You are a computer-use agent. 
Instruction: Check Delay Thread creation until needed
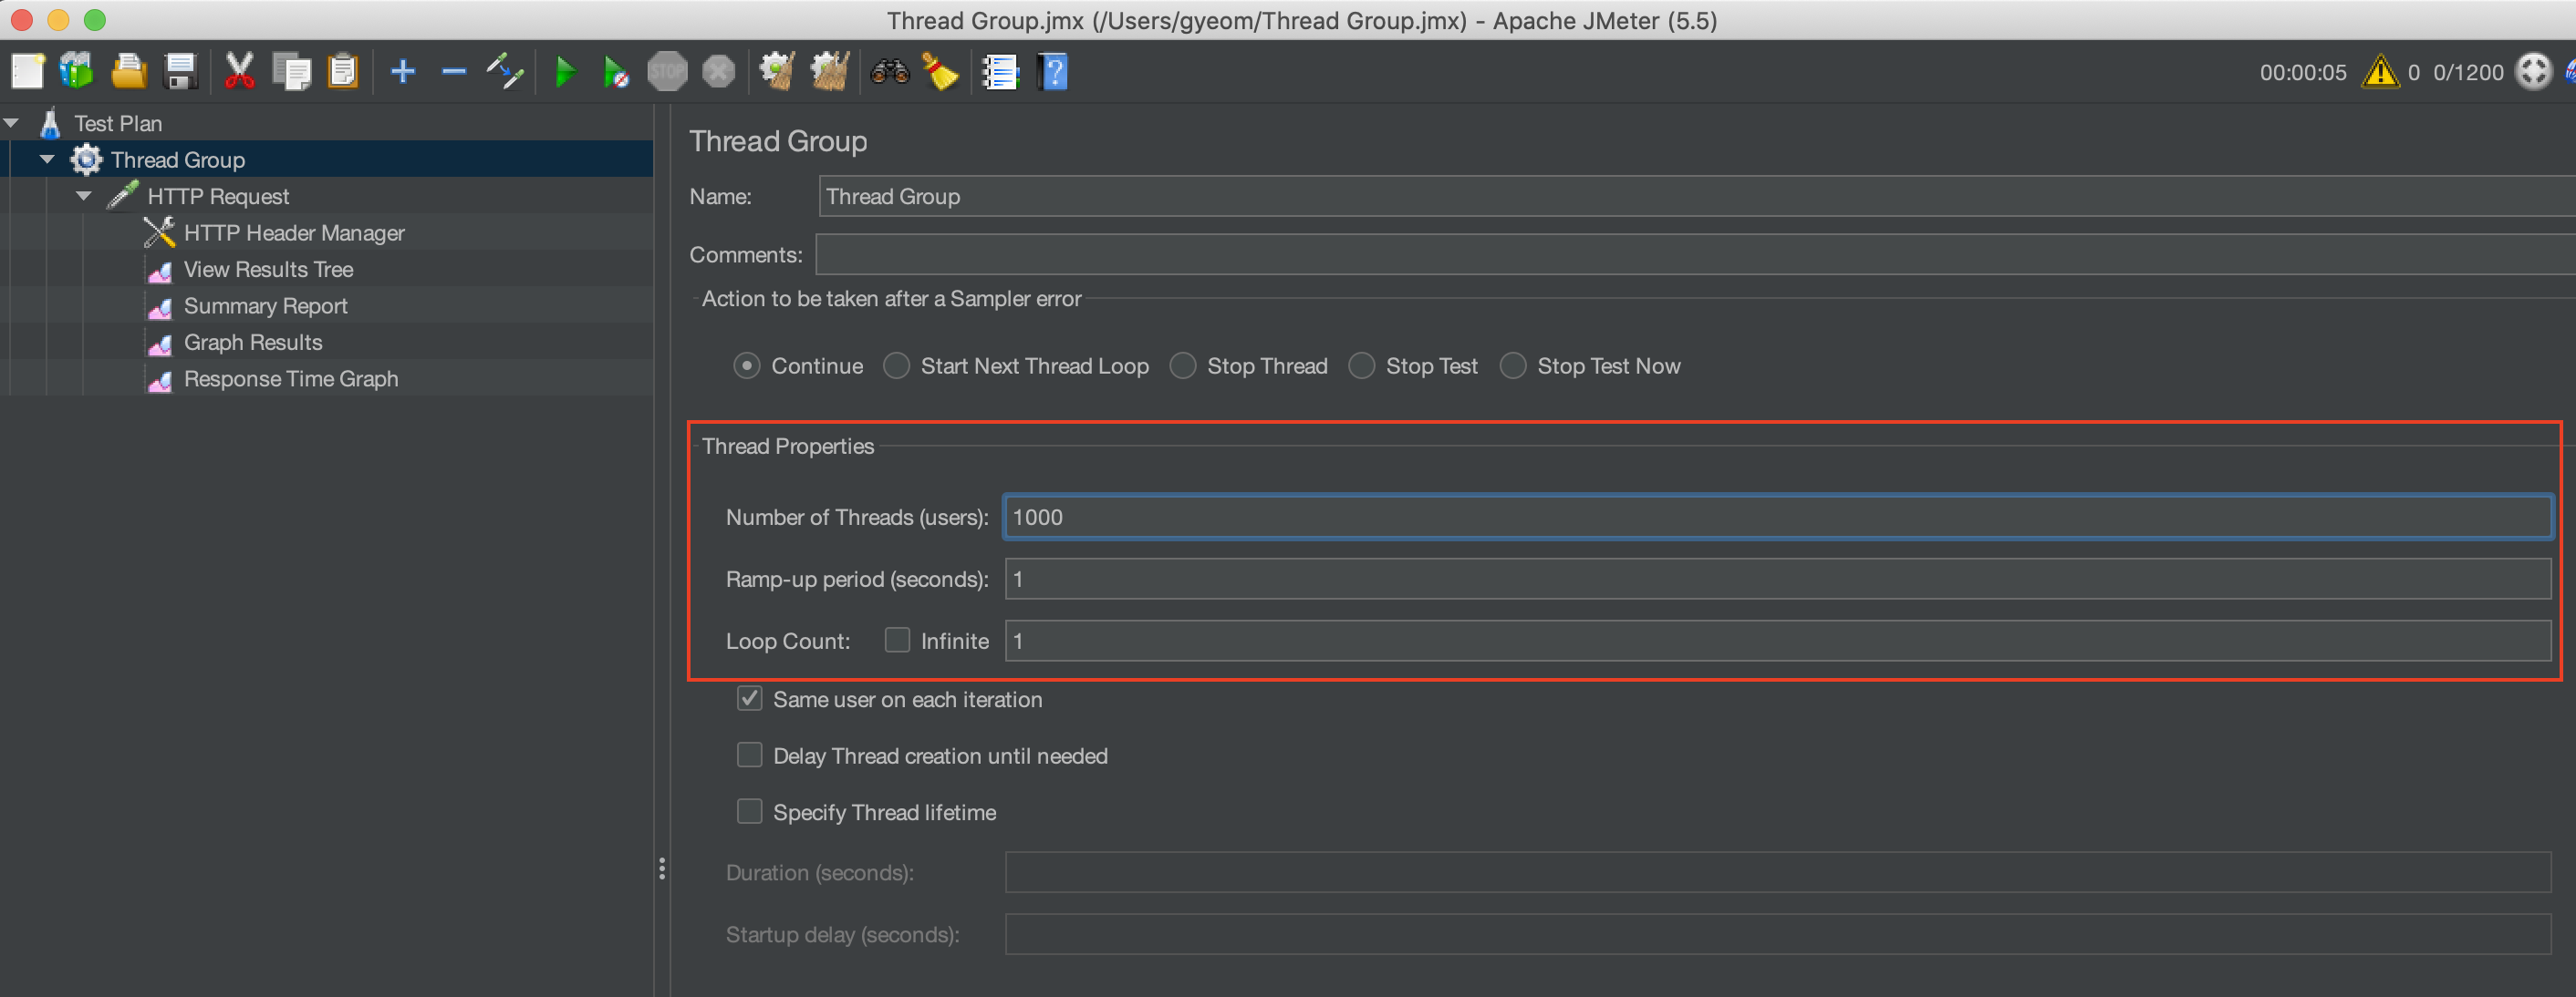tap(749, 755)
